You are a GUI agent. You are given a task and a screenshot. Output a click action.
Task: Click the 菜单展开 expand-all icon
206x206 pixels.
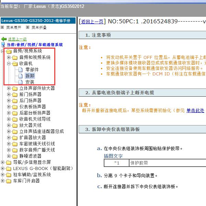[2, 27]
